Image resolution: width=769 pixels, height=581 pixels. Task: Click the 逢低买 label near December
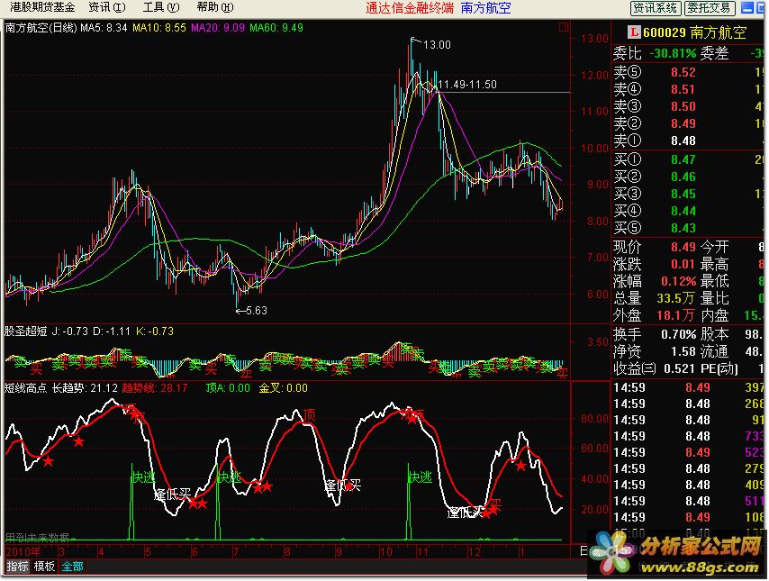pos(465,513)
